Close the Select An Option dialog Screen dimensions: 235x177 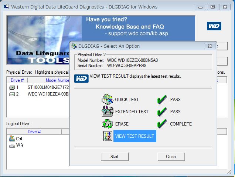point(210,46)
